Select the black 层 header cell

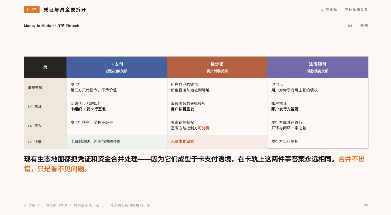click(45, 67)
